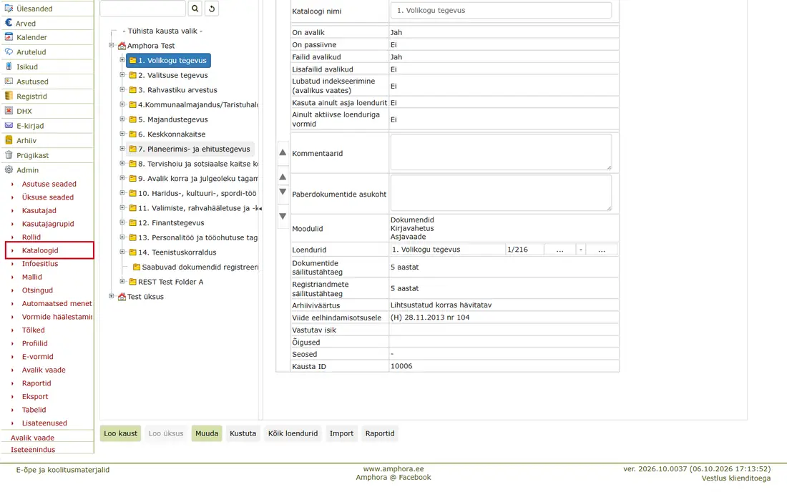This screenshot has height=492, width=787.
Task: Click the Paberdokumentide asukoht text area
Action: click(501, 192)
